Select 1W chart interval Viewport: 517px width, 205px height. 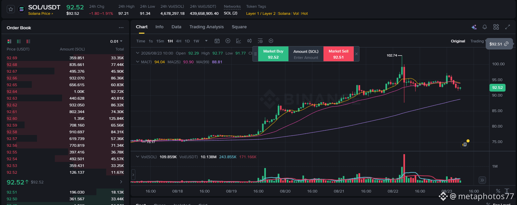click(196, 41)
